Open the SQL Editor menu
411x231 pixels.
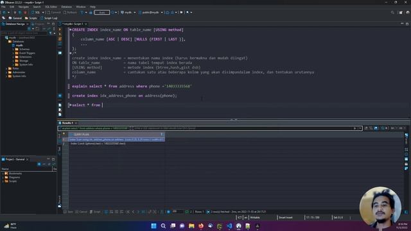coord(51,7)
